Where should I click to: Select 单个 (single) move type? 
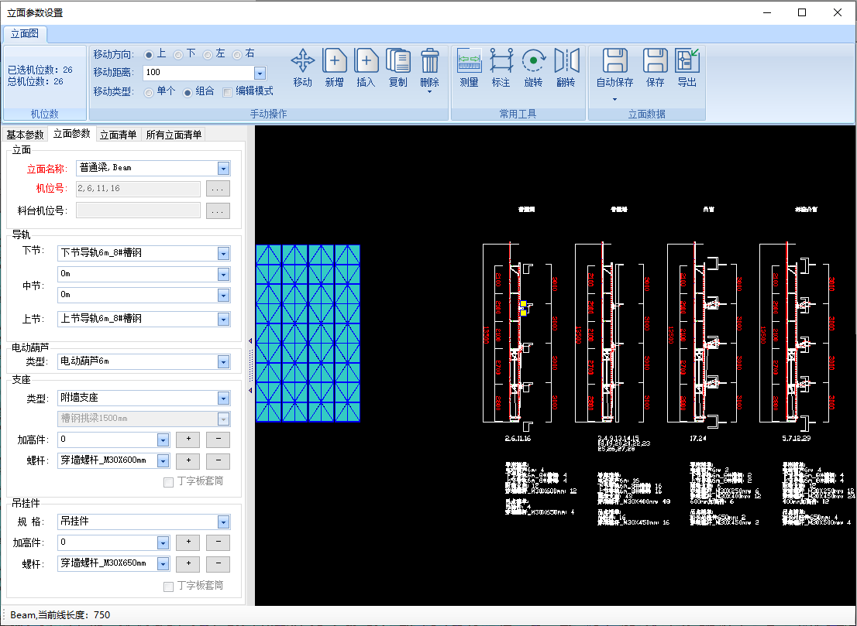tap(149, 92)
